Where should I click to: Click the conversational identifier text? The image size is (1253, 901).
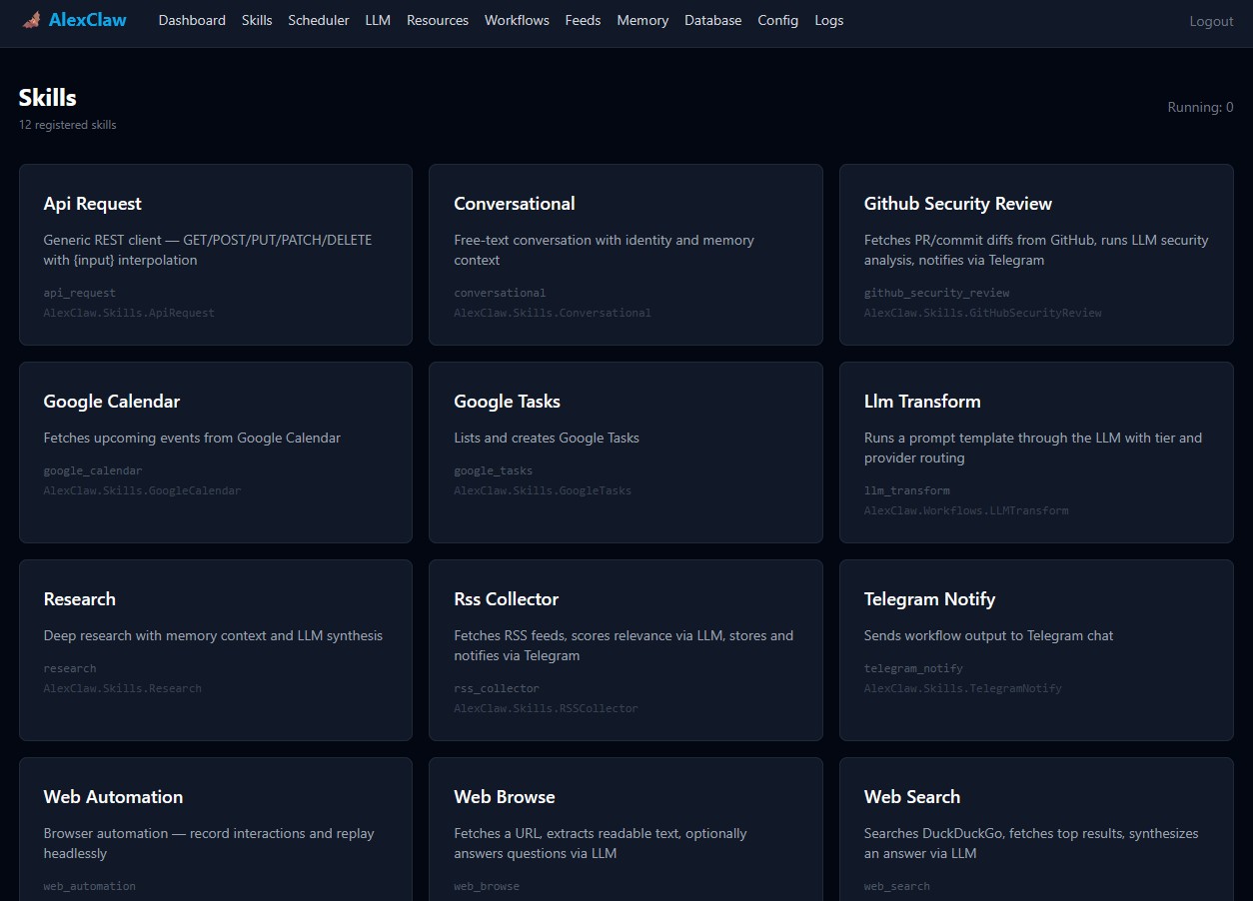(500, 293)
